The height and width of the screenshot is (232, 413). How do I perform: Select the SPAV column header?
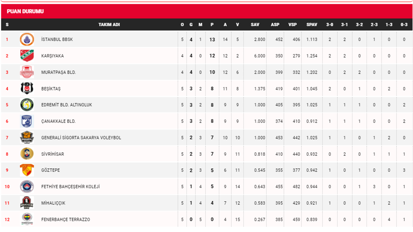click(x=312, y=25)
